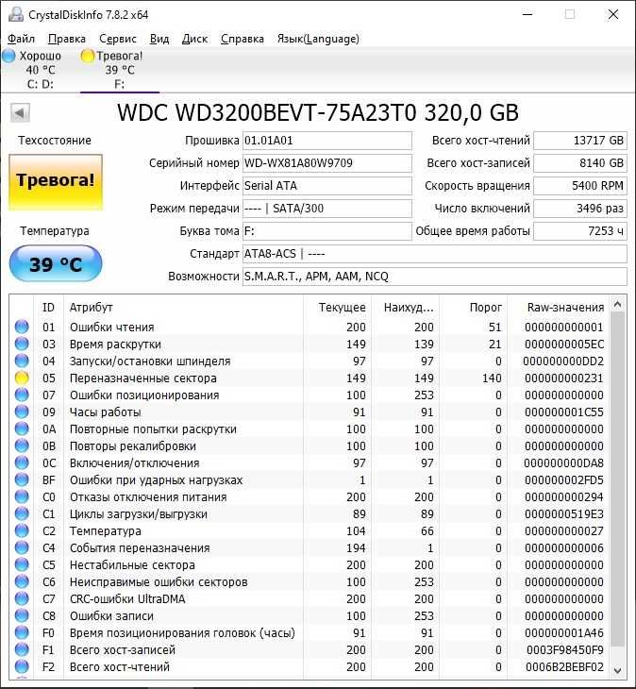
Task: Click the Буква тома field F:
Action: 327,231
